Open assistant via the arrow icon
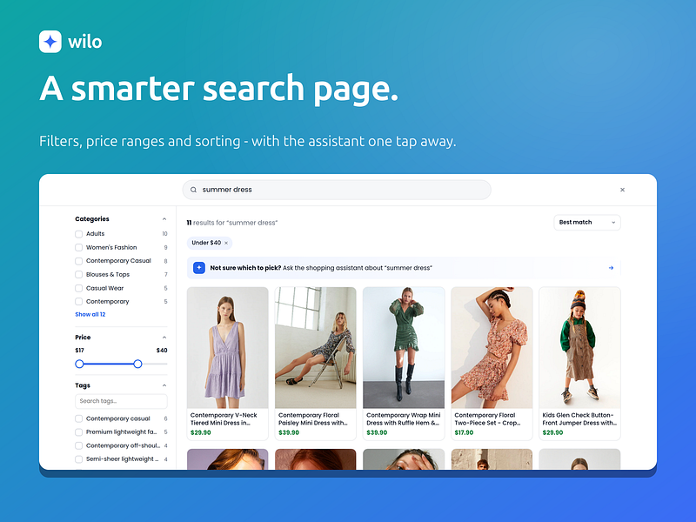 (612, 268)
